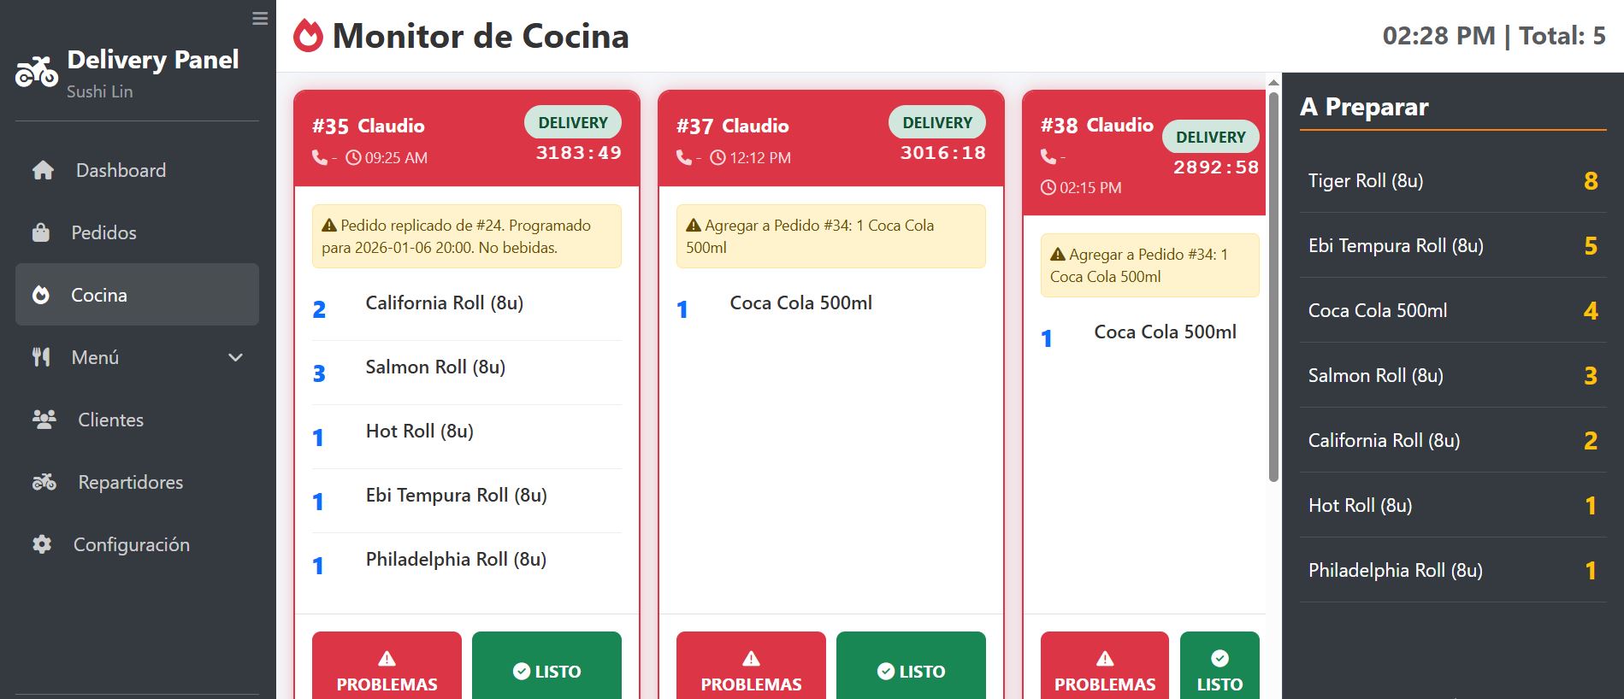Mark order #35 as Listo

[546, 671]
